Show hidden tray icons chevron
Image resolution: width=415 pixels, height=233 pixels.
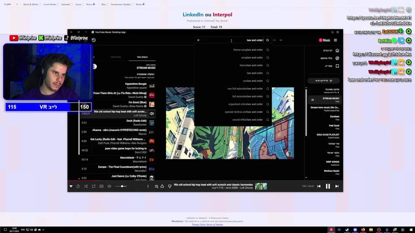pos(43,230)
